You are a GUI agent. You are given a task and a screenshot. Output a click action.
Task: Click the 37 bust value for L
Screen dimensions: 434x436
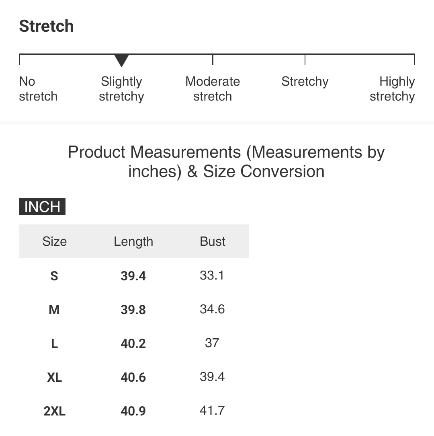coord(212,343)
